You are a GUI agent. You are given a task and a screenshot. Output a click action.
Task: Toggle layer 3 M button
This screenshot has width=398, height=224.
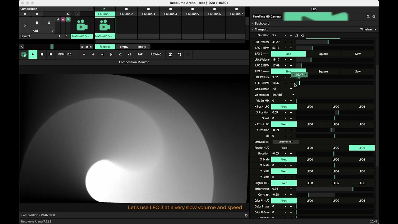pos(58,19)
